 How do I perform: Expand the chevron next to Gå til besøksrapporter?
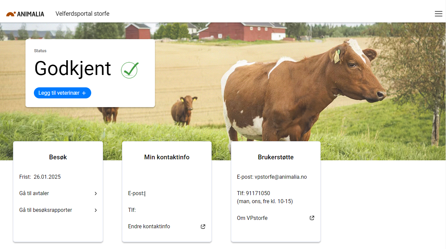coord(96,210)
